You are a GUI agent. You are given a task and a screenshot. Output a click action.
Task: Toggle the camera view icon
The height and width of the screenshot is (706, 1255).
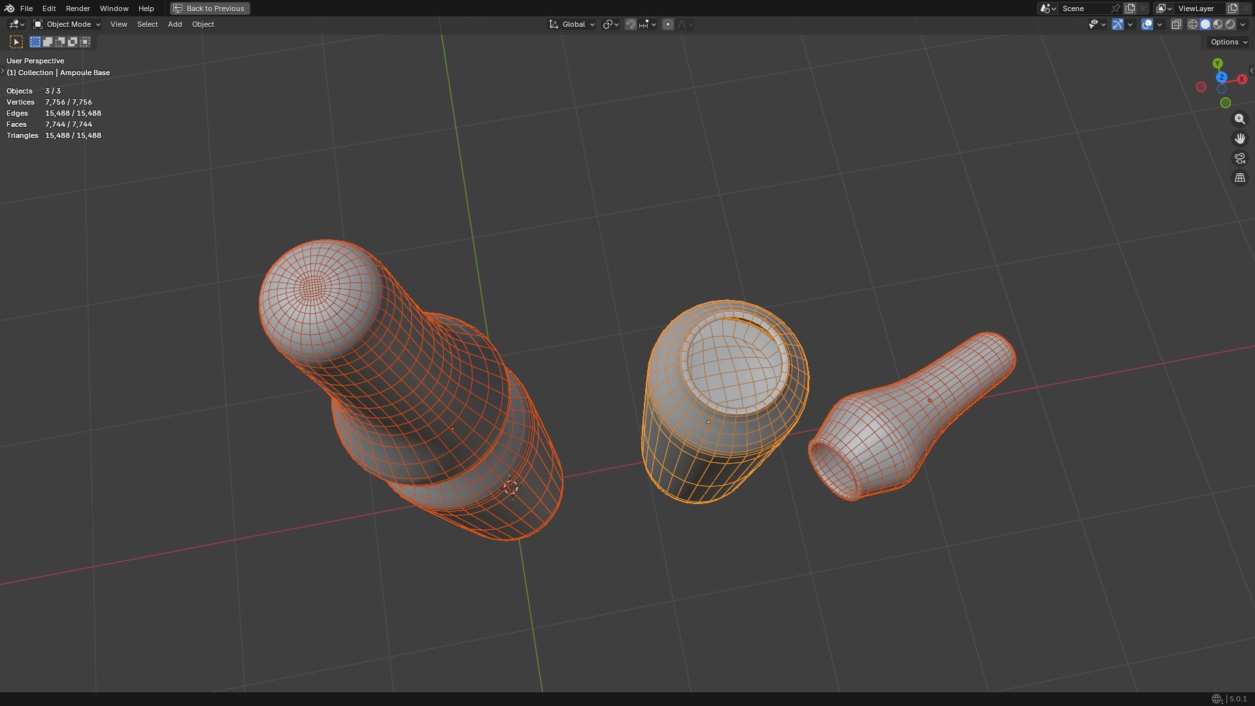[x=1239, y=158]
